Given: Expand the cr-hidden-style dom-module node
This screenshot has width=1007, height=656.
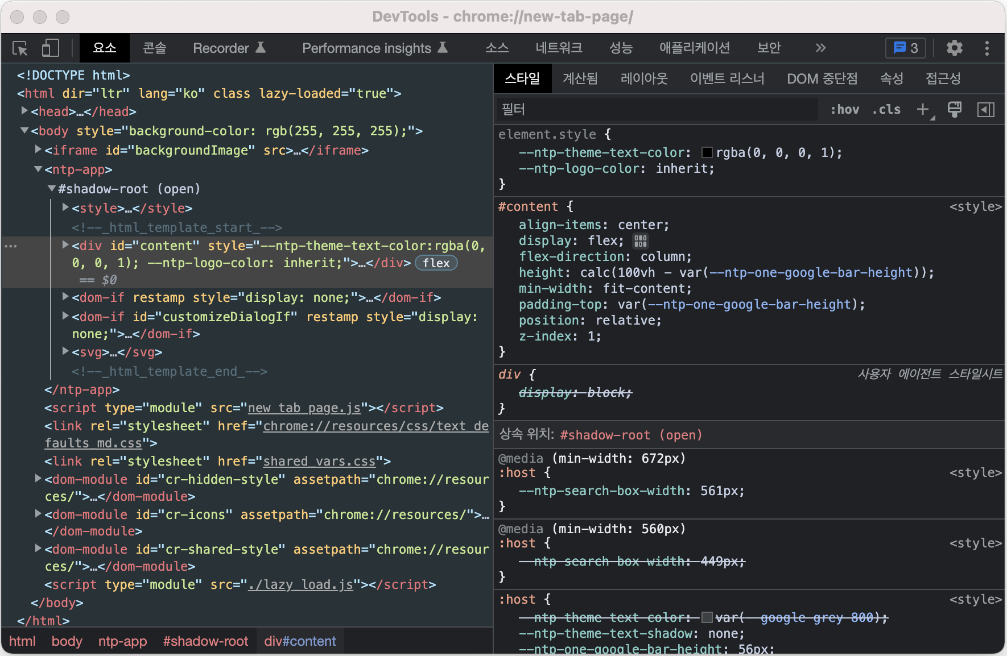Looking at the screenshot, I should click(x=38, y=478).
